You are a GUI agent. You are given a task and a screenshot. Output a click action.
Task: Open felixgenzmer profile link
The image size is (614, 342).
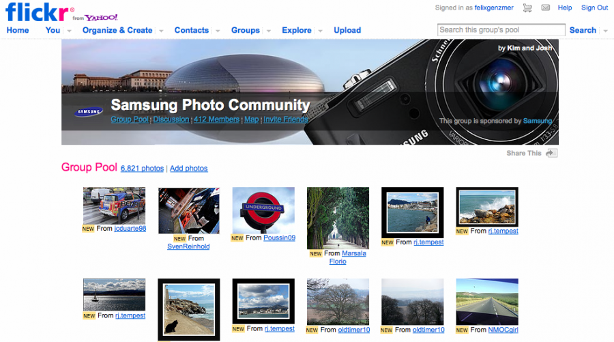click(494, 8)
